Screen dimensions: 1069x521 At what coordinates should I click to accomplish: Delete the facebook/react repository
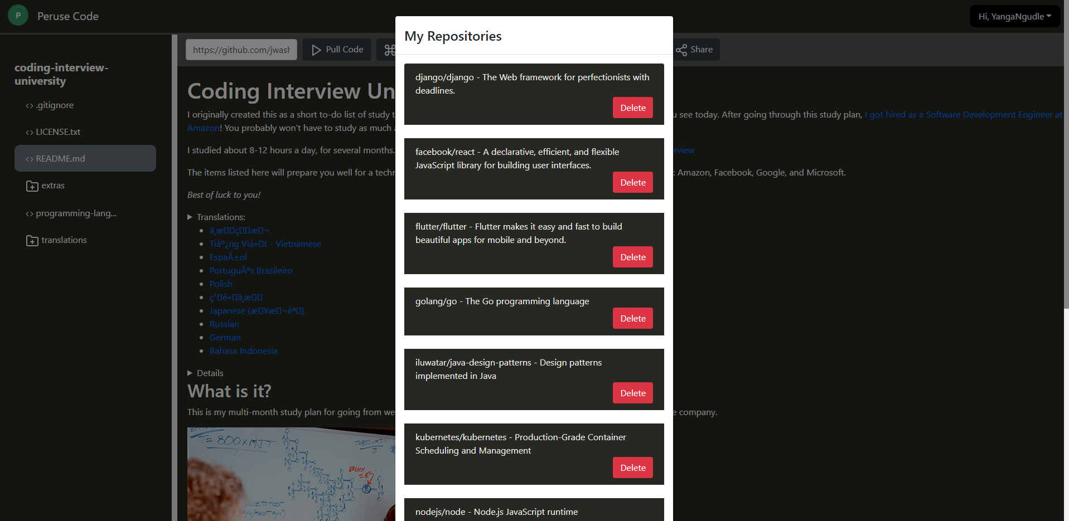coord(633,182)
